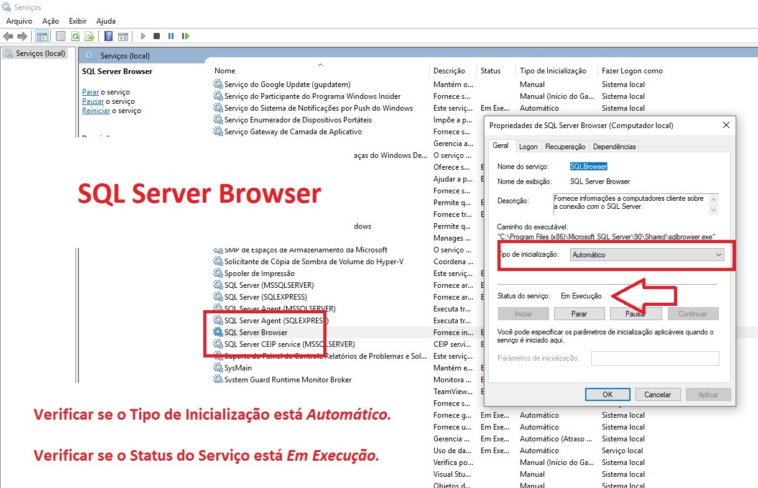
Task: Click gear icon of System Guard Runtime Monitor Broker
Action: (x=218, y=380)
